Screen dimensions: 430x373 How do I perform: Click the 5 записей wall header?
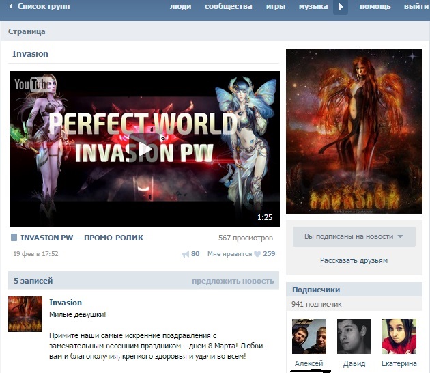(x=33, y=281)
